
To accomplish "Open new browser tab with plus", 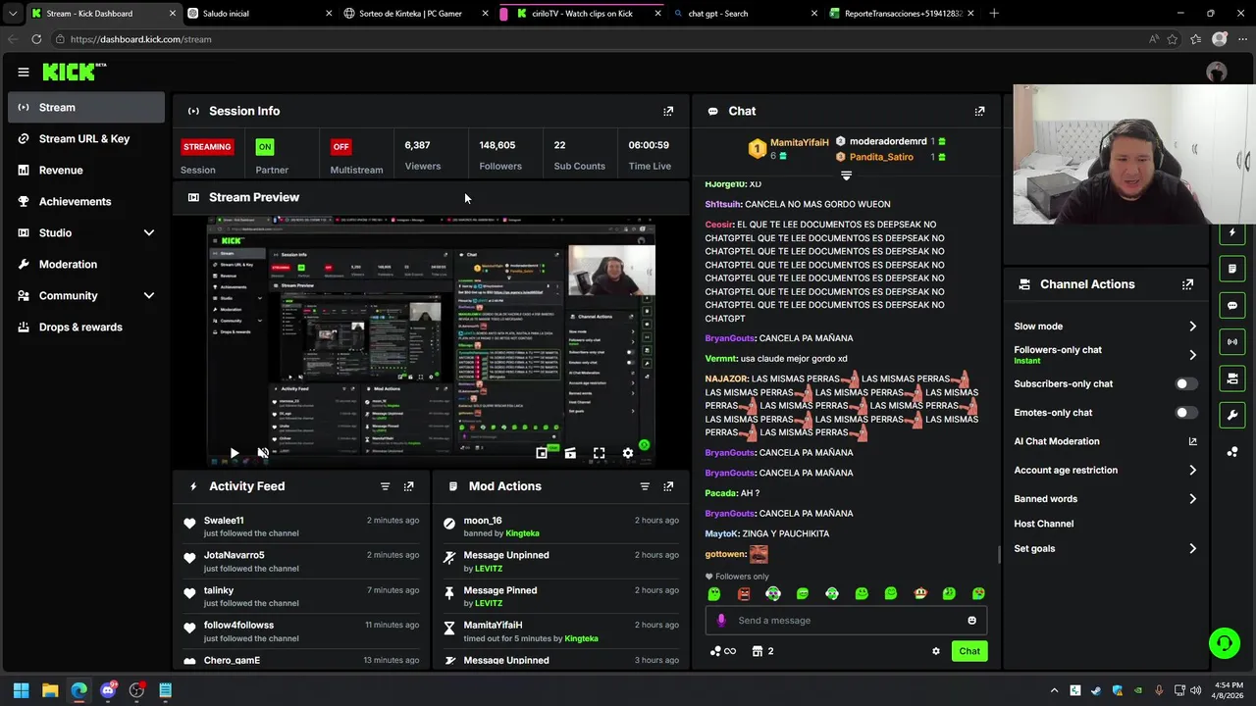I will click(994, 14).
